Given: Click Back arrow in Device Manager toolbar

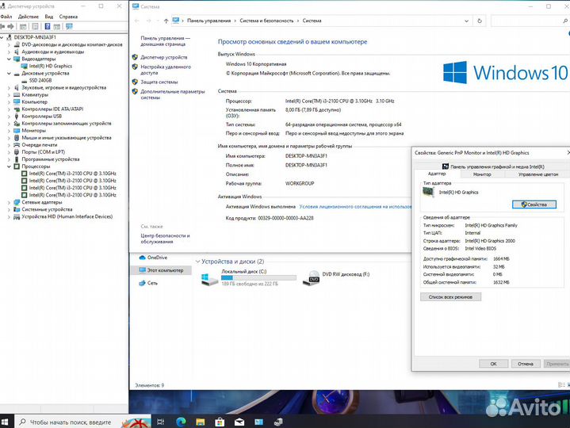Looking at the screenshot, I should click(2, 26).
